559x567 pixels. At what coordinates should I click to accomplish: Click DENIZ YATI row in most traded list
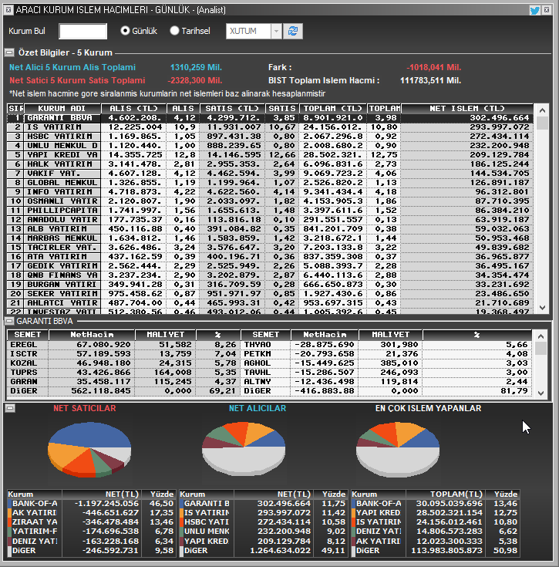tap(436, 532)
